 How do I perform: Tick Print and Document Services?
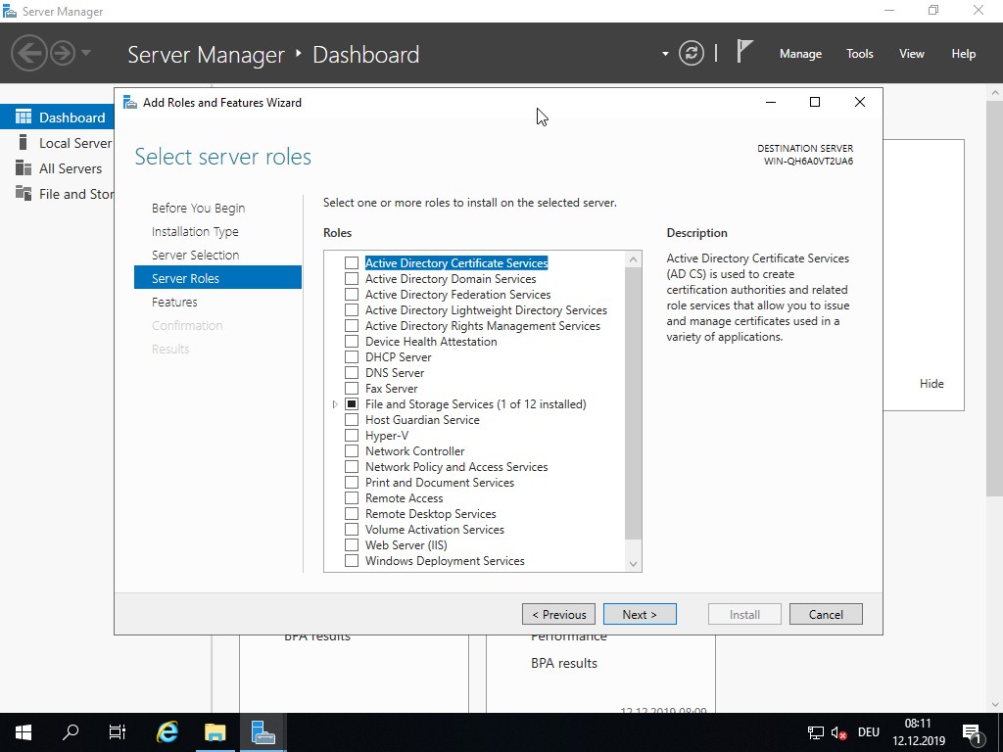coord(352,482)
